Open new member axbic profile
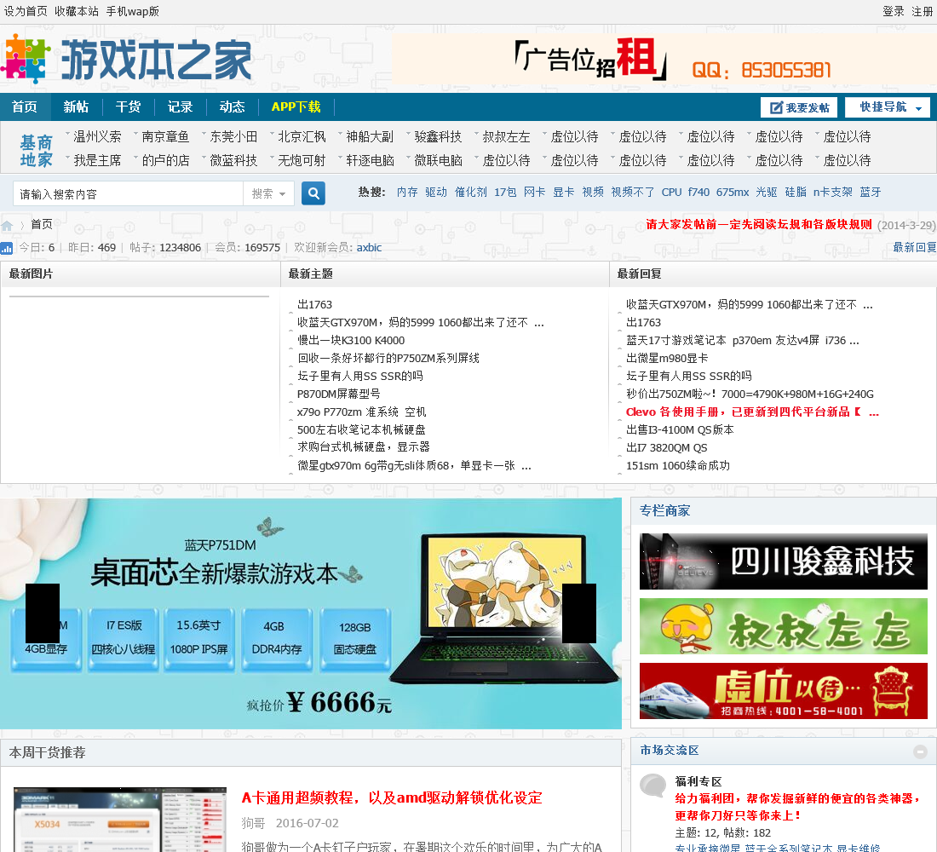Viewport: 937px width, 852px height. 370,248
